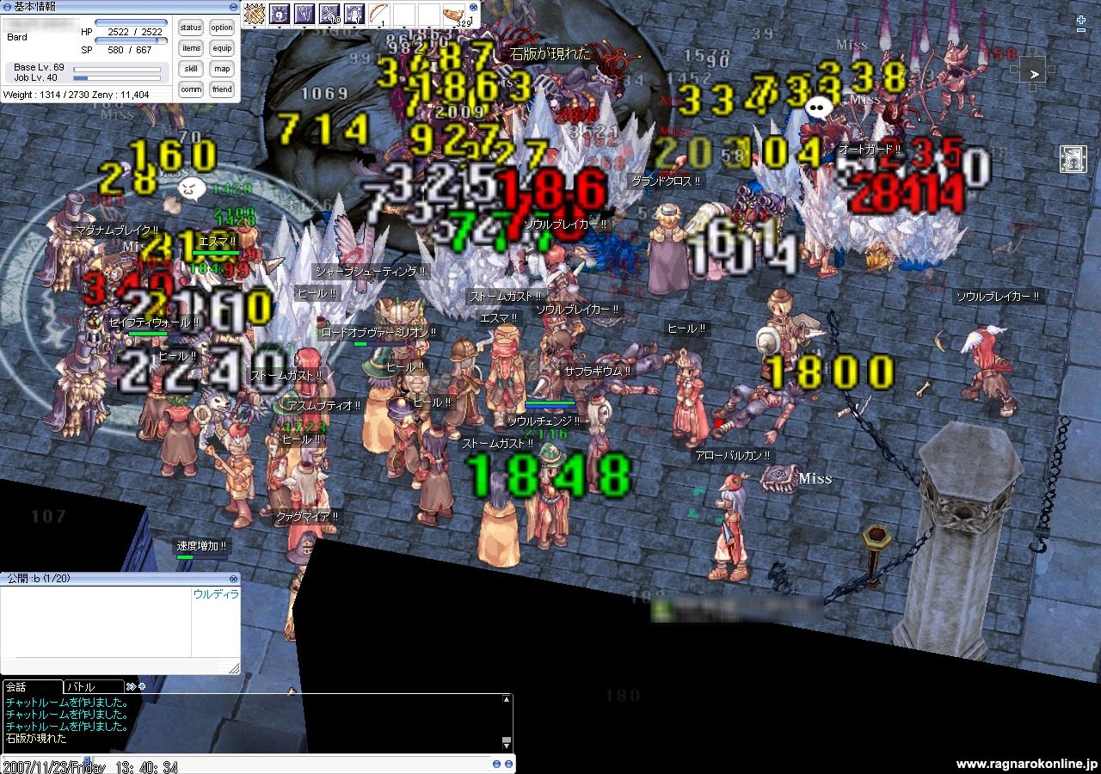Click the グランドクロス skill callout
The image size is (1101, 774).
[667, 181]
